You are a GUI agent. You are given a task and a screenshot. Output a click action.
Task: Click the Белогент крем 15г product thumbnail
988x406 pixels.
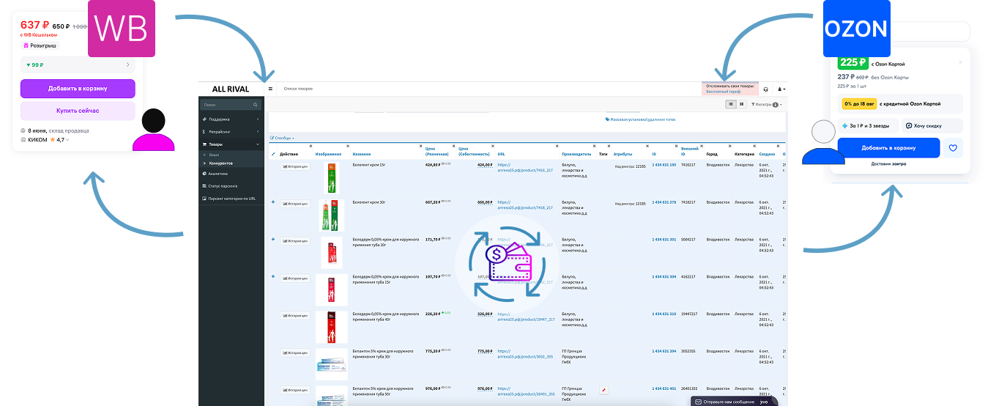point(331,178)
